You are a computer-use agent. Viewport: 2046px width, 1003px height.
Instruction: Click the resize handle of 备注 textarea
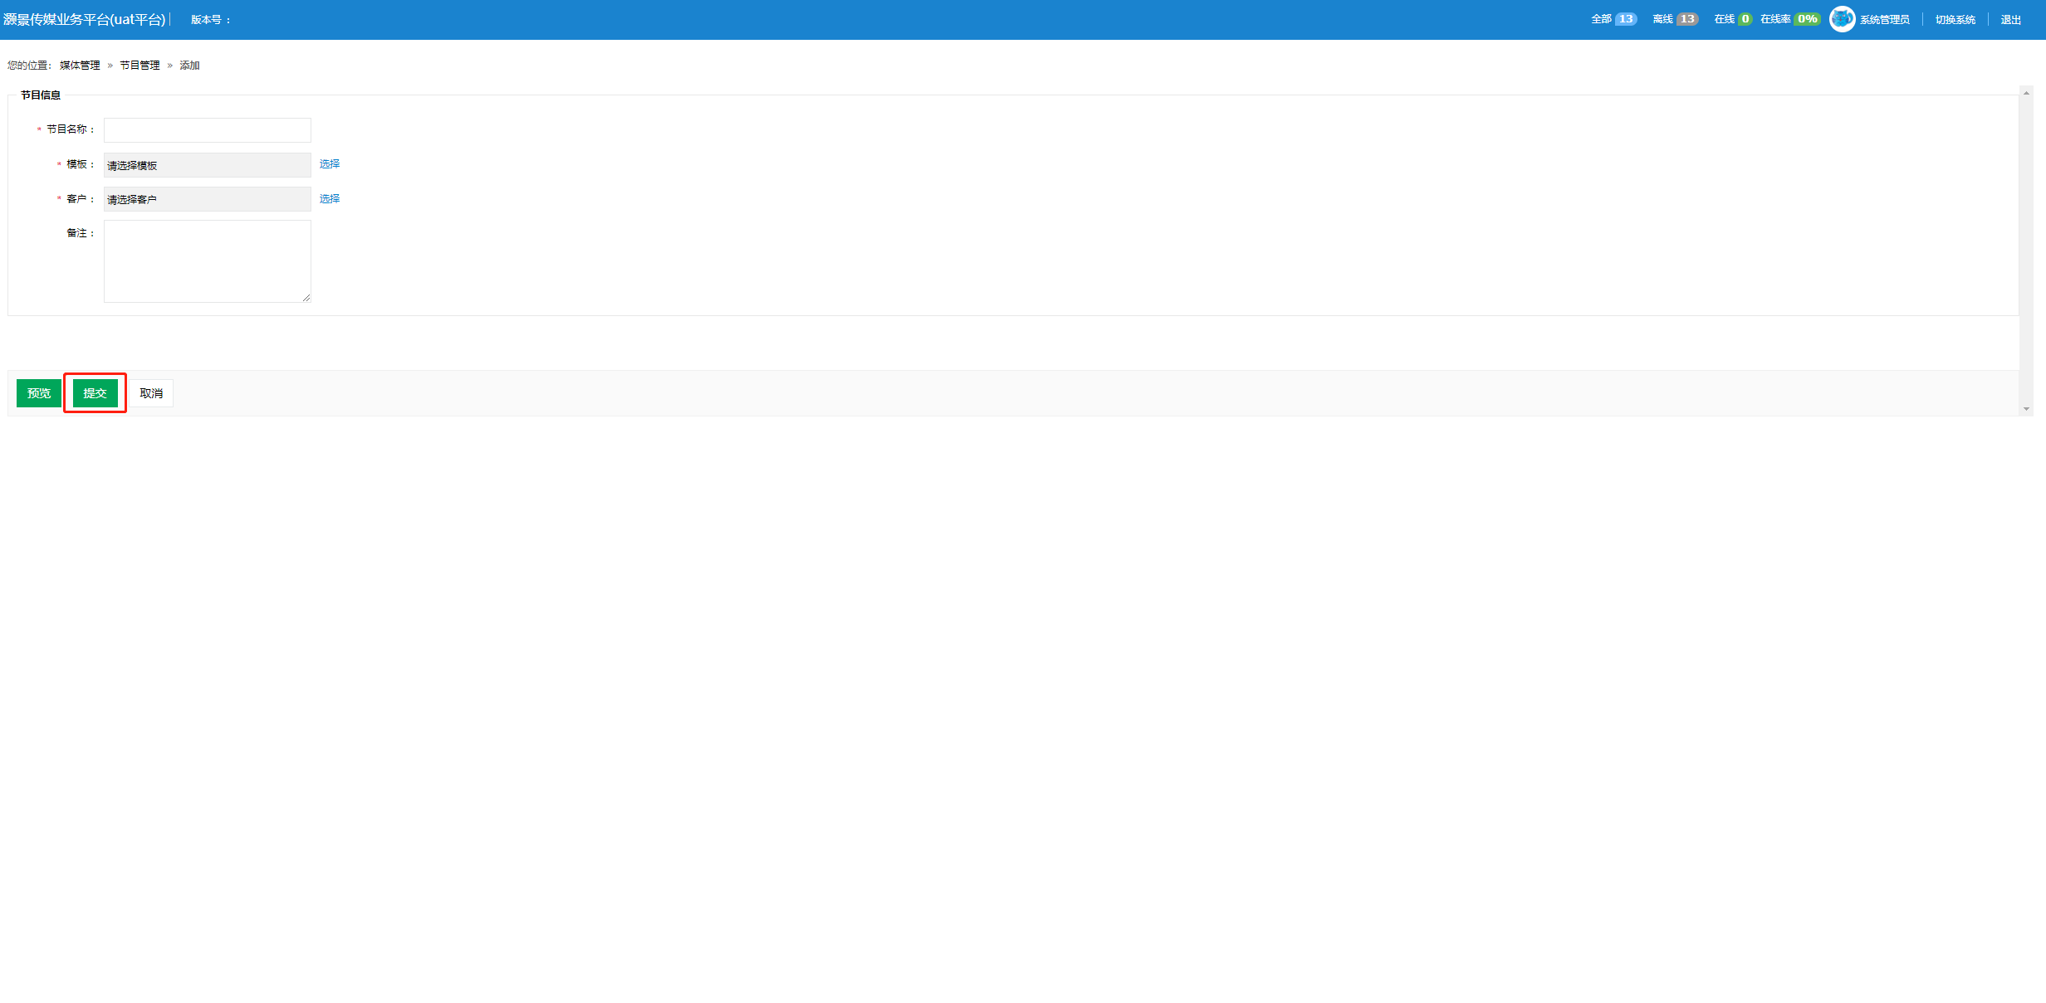306,298
